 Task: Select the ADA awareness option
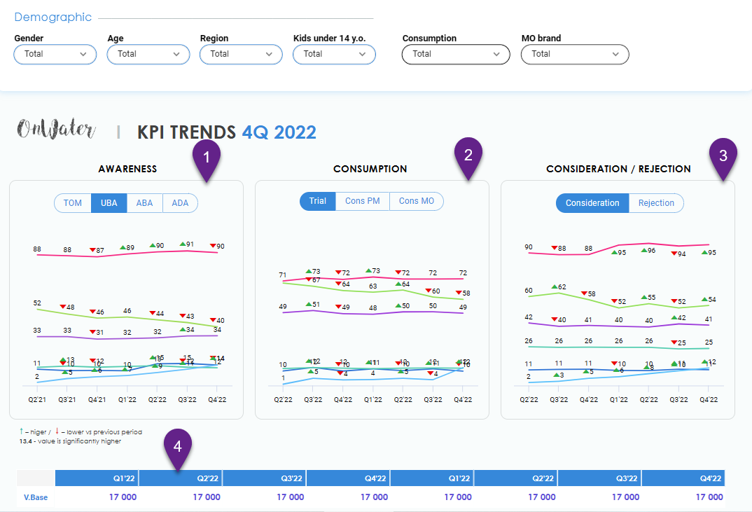point(180,203)
